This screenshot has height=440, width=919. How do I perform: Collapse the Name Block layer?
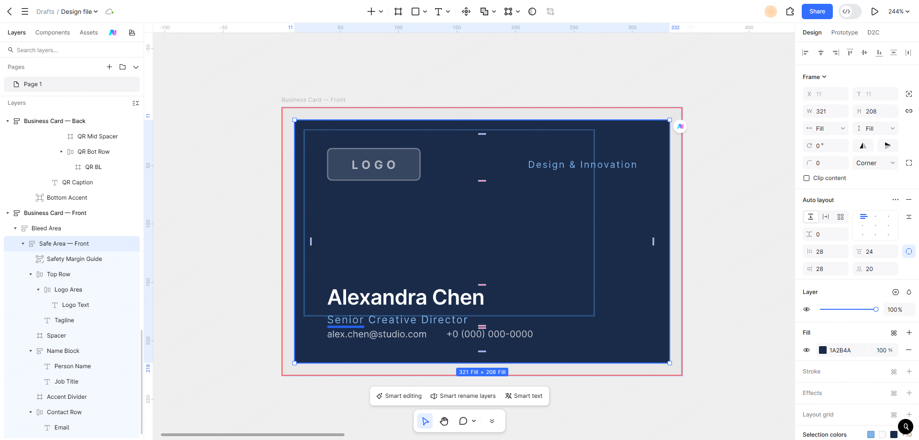pos(31,351)
